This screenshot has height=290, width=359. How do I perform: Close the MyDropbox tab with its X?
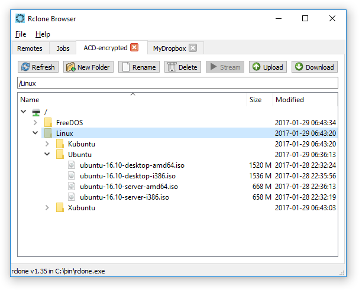(193, 48)
